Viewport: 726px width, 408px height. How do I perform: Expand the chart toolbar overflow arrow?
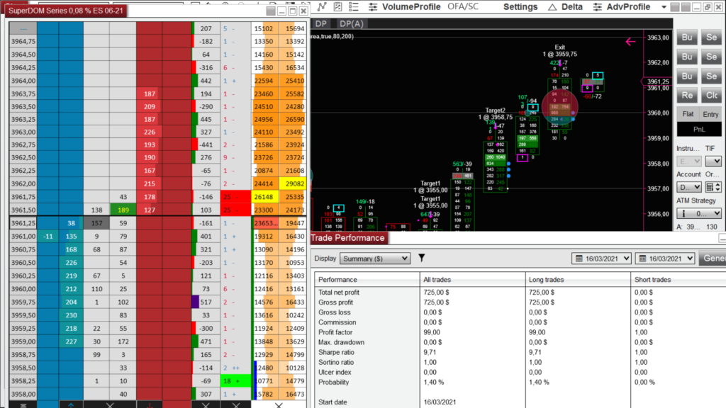click(664, 7)
